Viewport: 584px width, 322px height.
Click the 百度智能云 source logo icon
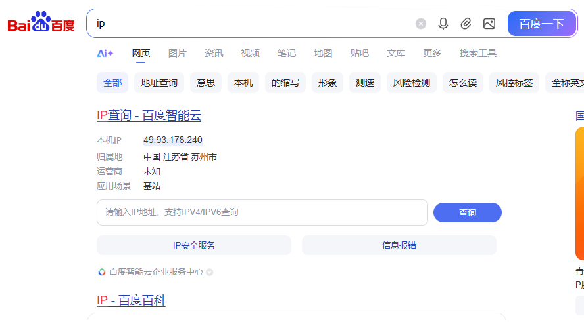[x=102, y=272]
